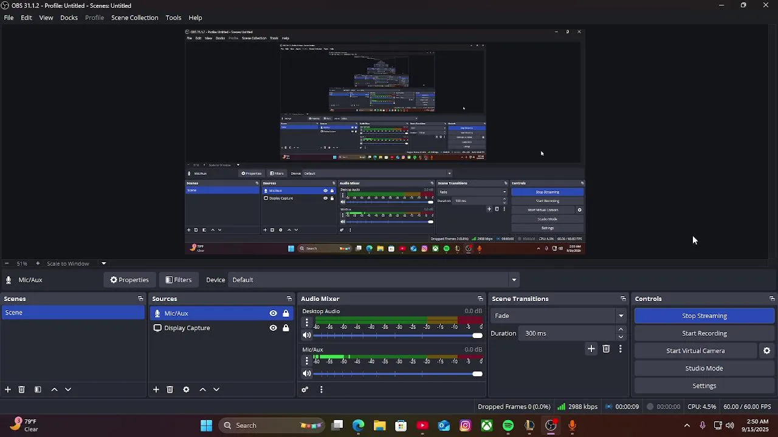Add a scene transition plus icon

point(591,349)
